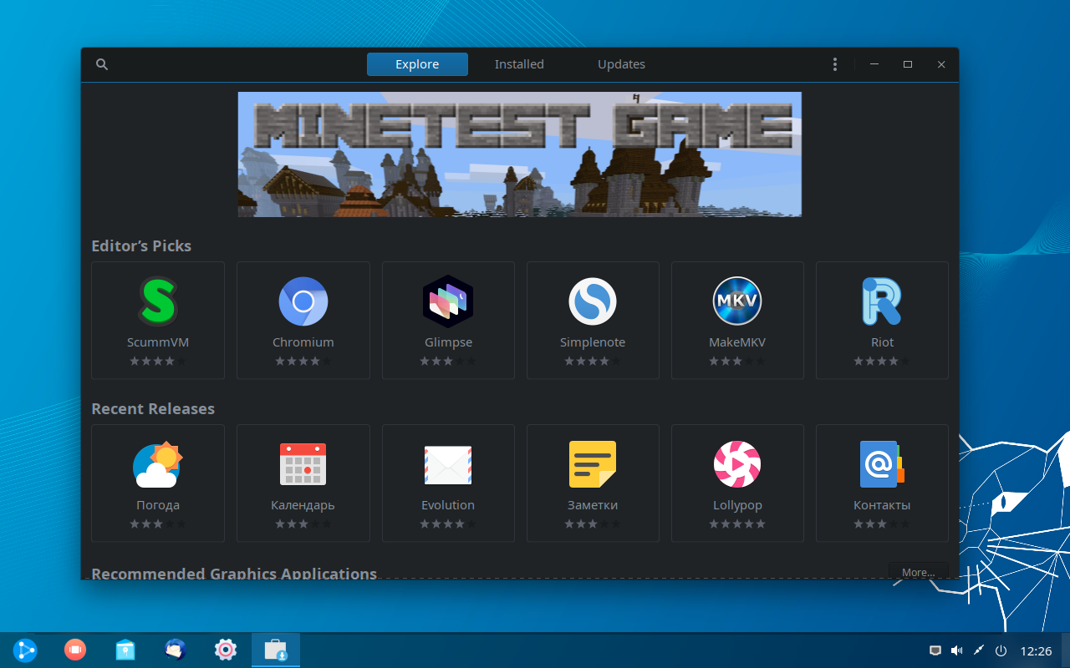This screenshot has height=668, width=1070.
Task: Open the Chromium app card
Action: (x=303, y=321)
